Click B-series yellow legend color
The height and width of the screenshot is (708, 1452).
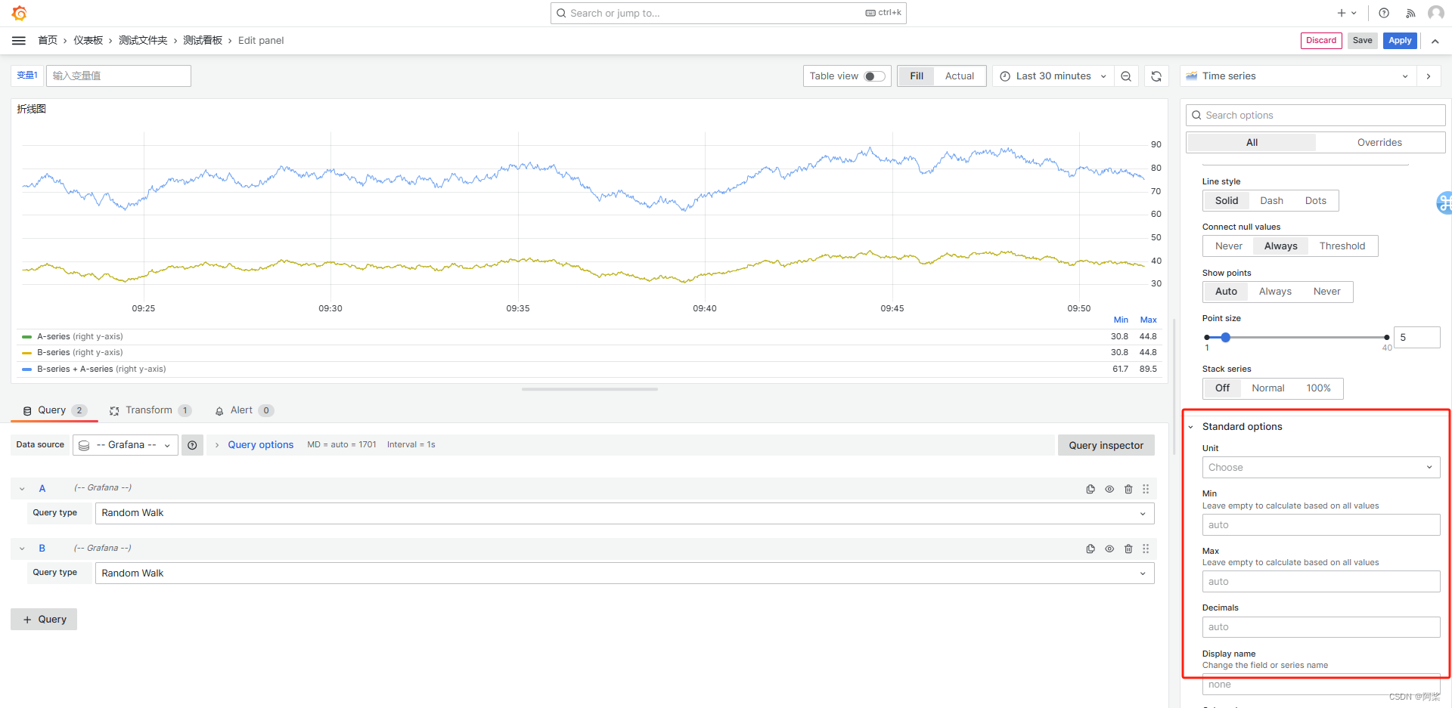click(x=27, y=353)
